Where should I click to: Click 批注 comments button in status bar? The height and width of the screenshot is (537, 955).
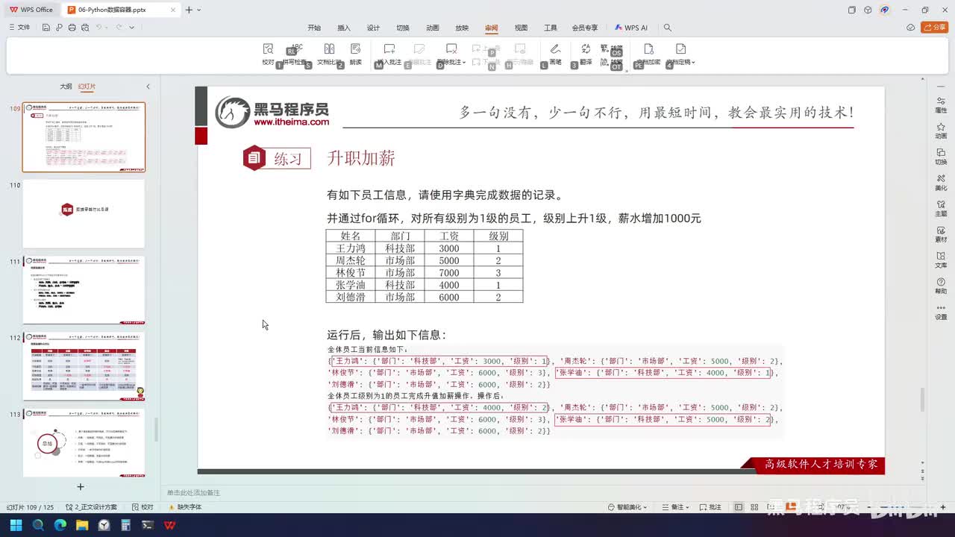tap(710, 507)
